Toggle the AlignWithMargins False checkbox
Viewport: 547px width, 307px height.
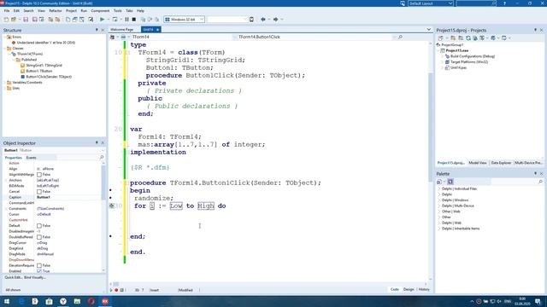(x=39, y=175)
